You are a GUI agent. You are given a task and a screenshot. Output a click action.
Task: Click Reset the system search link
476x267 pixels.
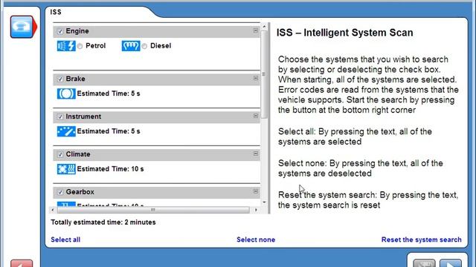[422, 240]
